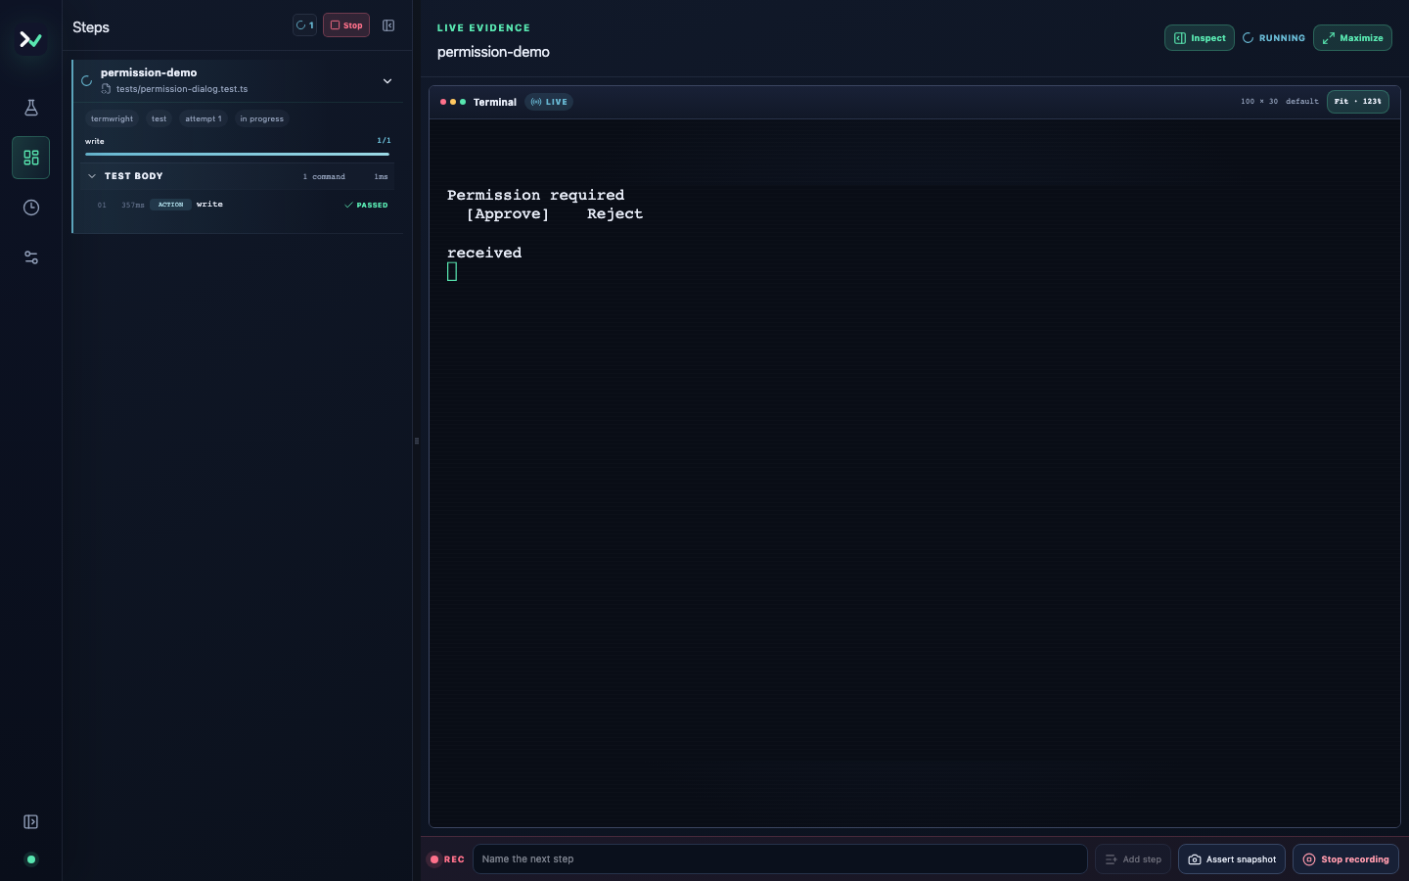Click the 100 × 30 terminal size

click(x=1259, y=102)
